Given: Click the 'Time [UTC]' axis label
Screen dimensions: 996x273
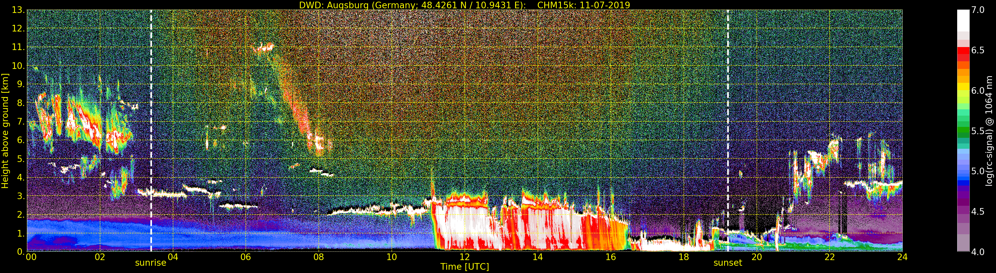Looking at the screenshot, I should [x=465, y=267].
